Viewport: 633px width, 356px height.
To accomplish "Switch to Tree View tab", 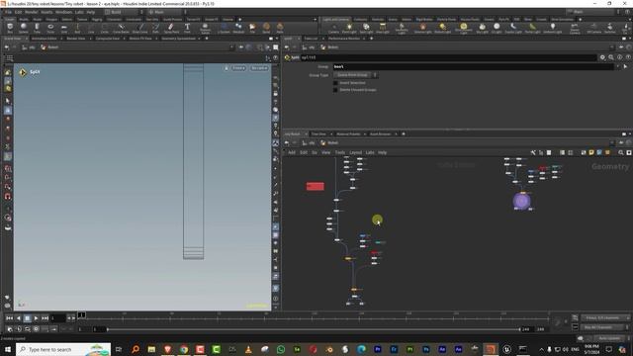I will 318,134.
